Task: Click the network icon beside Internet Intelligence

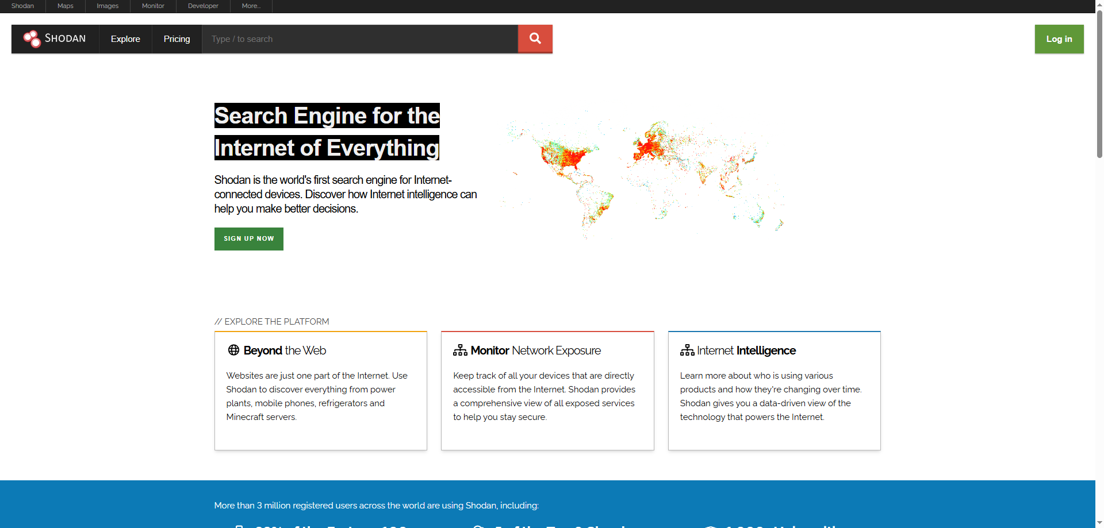Action: point(687,350)
